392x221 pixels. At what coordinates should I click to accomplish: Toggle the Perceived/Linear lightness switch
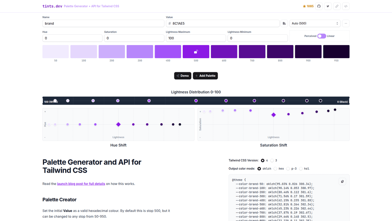(321, 36)
